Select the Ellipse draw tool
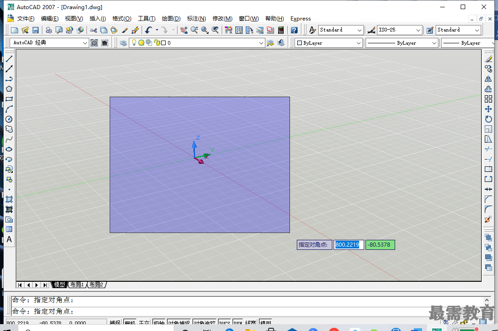Screen dimensions: 498x331 click(9, 149)
